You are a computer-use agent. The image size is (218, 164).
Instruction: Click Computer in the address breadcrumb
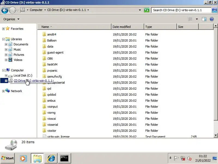[x=36, y=10]
